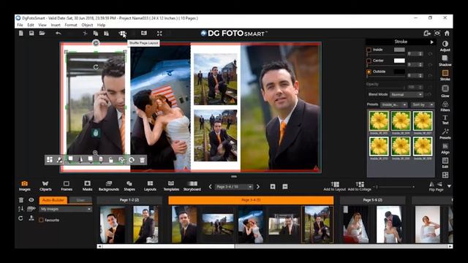Select the Stroke panel icon in sidebar
The width and height of the screenshot is (468, 263).
445,75
